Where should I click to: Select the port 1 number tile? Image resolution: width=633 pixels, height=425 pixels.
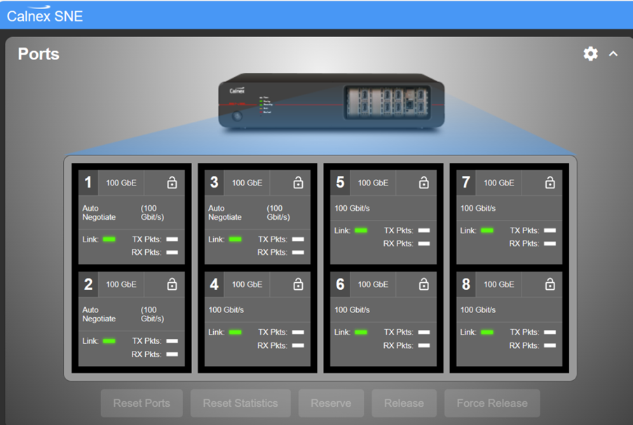[x=88, y=183]
